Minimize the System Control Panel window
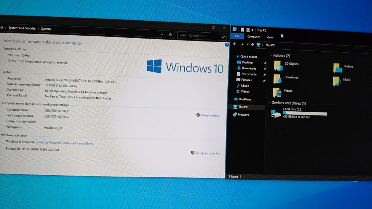 point(202,27)
